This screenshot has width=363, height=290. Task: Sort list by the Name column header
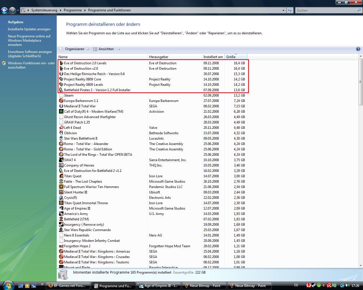point(102,57)
